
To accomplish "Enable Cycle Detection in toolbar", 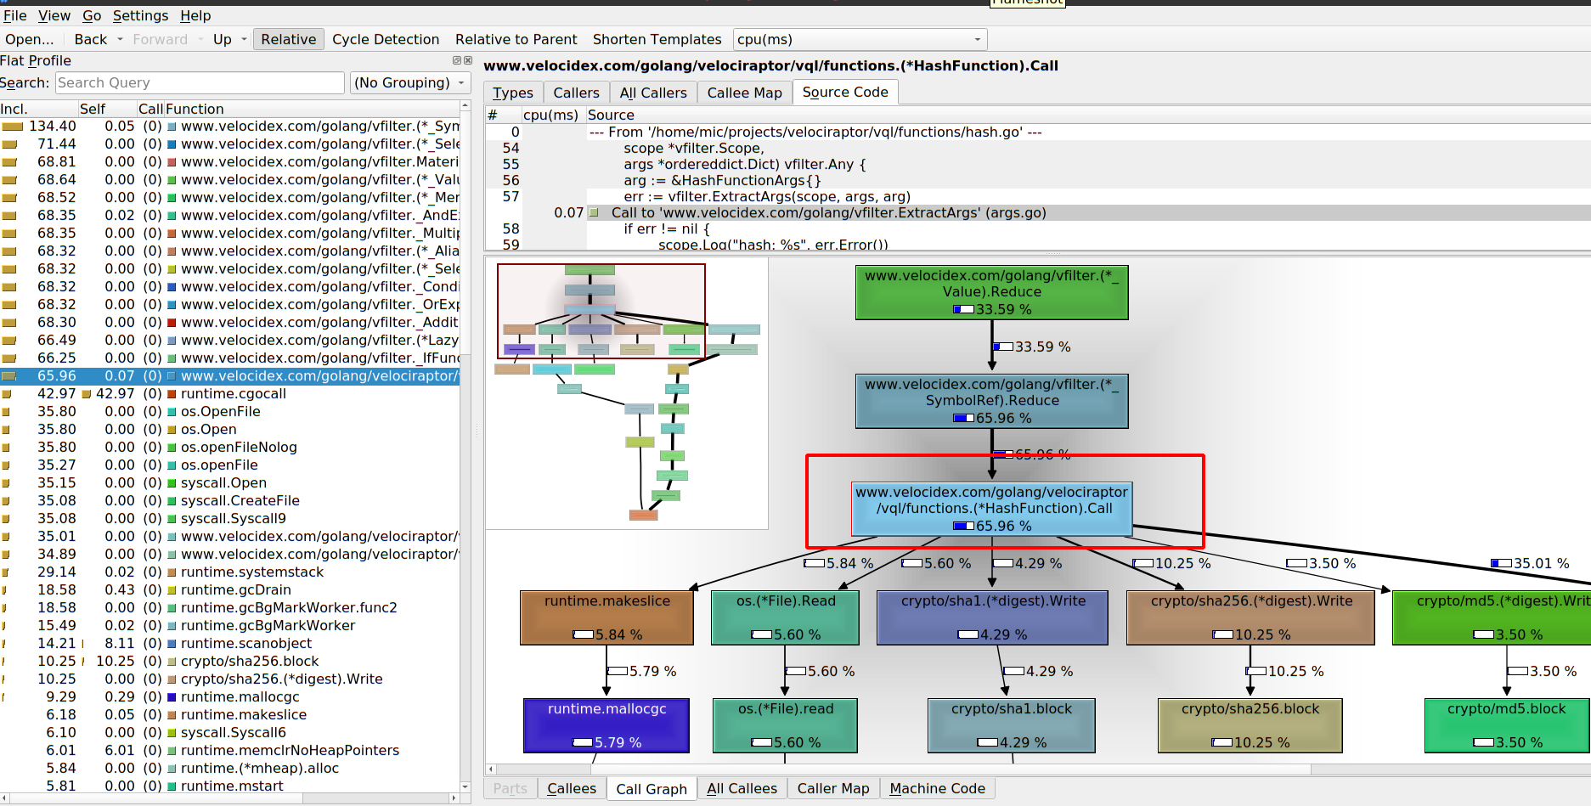I will [x=386, y=39].
